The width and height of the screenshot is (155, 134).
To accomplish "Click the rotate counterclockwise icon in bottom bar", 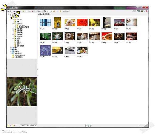I will 88,125.
